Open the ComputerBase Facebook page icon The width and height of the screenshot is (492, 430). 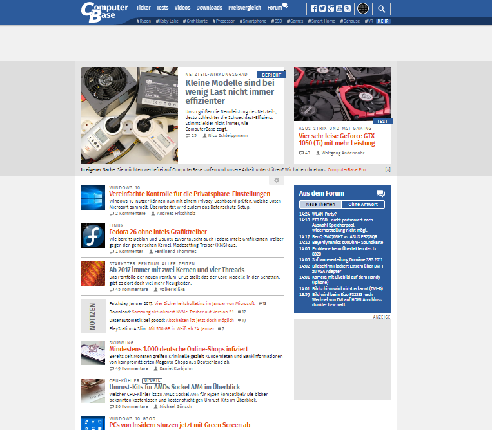[314, 8]
